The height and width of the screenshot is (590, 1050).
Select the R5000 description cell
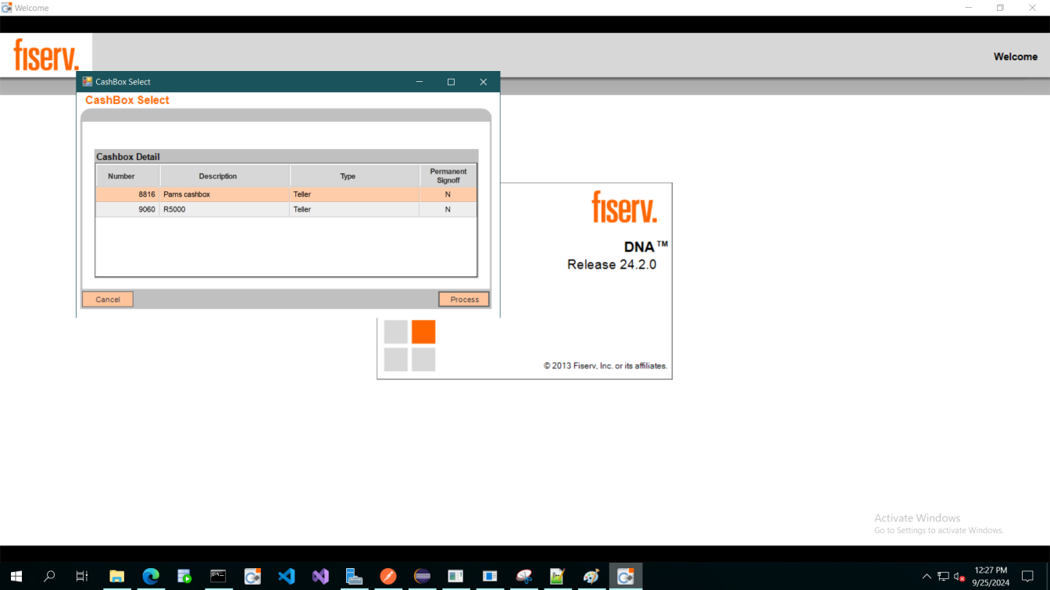(225, 209)
